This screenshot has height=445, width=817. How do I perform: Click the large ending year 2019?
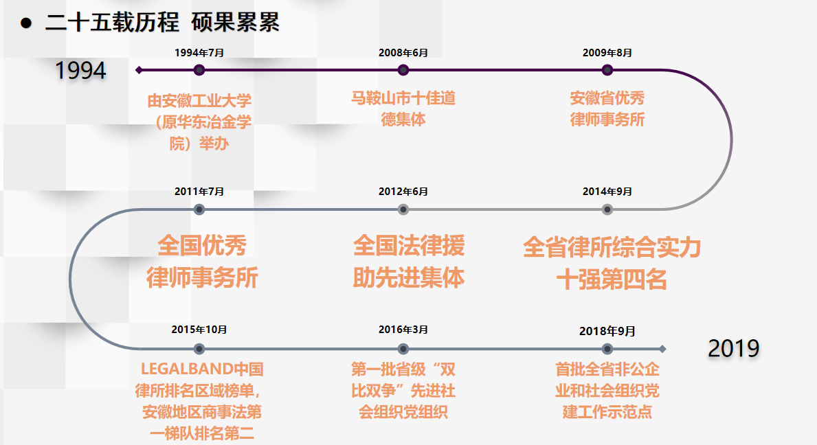tap(734, 348)
